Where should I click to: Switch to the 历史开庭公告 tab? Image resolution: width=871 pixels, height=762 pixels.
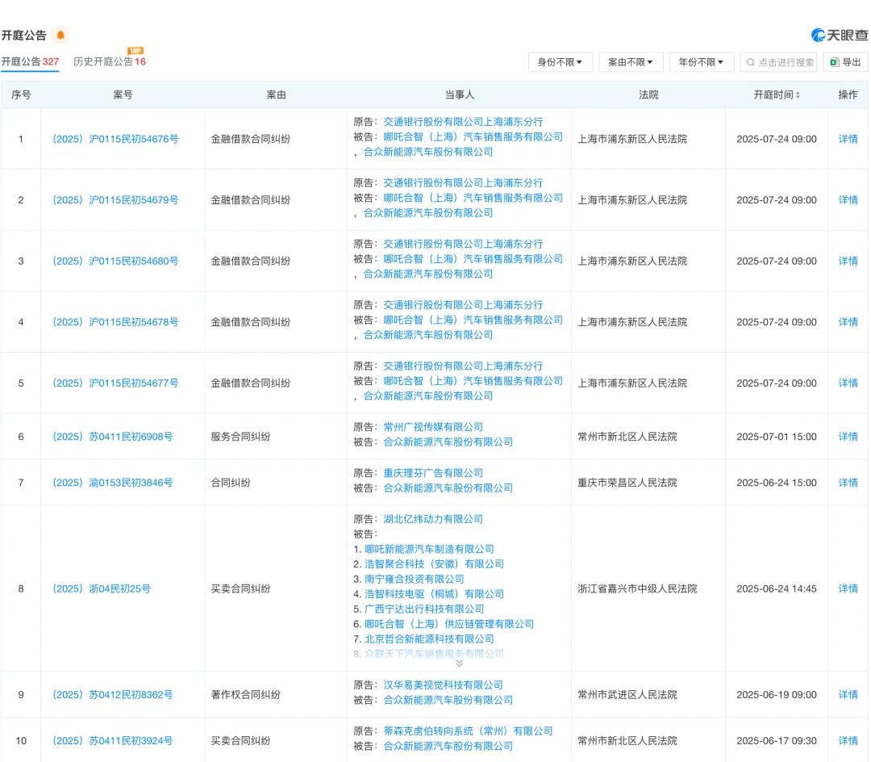pyautogui.click(x=109, y=61)
